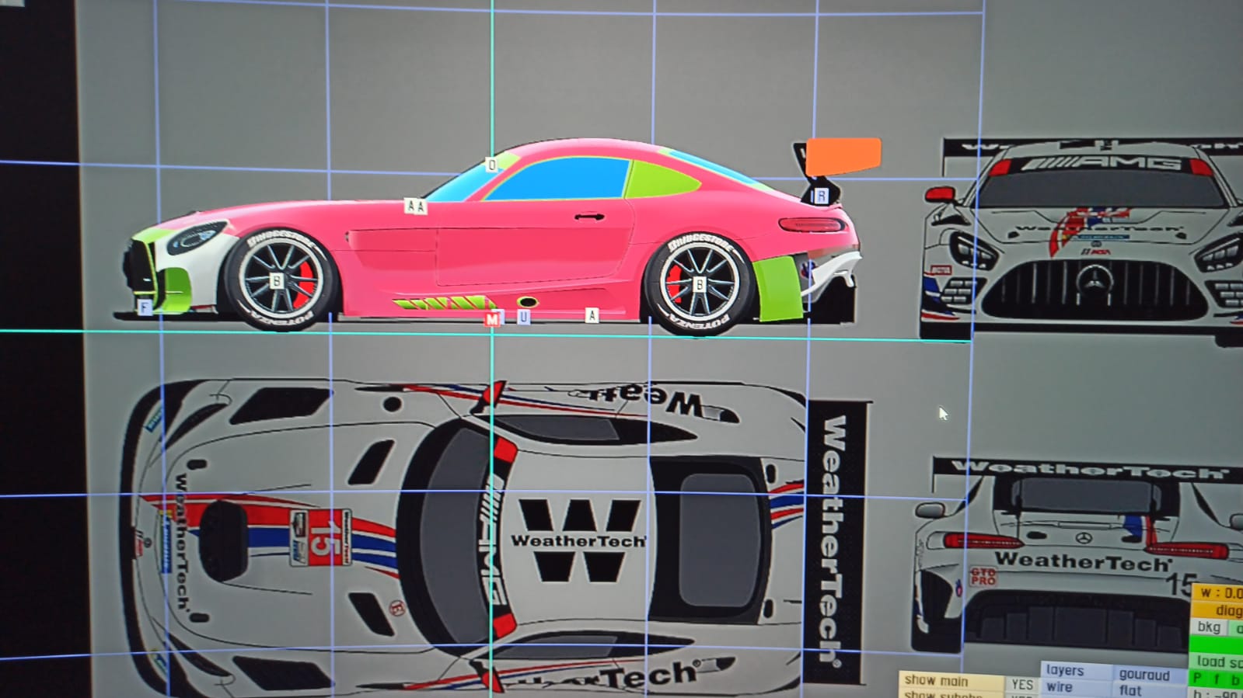Select the blue side window surface

click(560, 179)
